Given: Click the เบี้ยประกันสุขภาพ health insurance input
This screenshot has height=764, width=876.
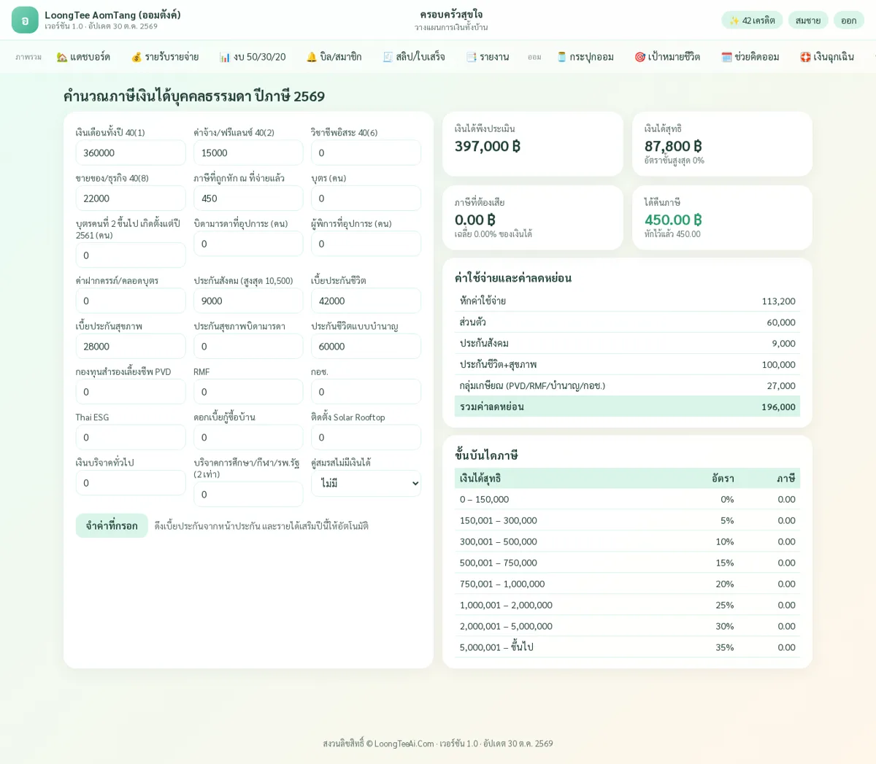Looking at the screenshot, I should [131, 347].
